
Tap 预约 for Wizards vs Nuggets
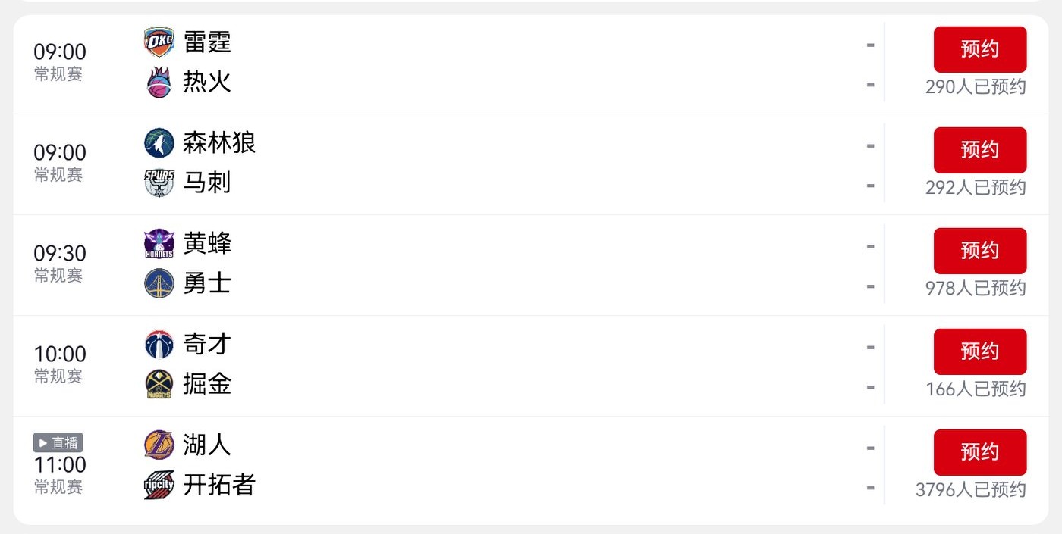979,351
